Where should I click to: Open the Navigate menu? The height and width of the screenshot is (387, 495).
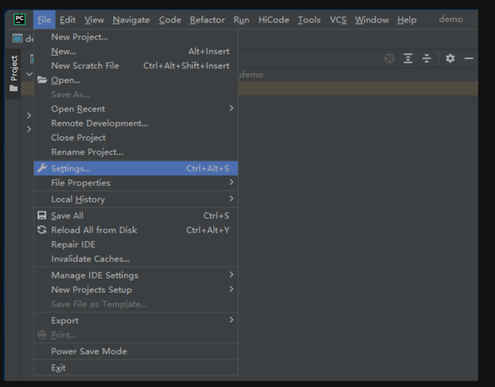tap(131, 20)
